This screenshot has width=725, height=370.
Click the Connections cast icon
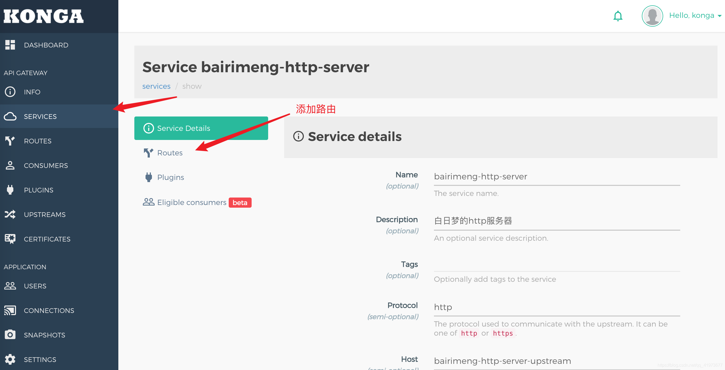coord(10,310)
